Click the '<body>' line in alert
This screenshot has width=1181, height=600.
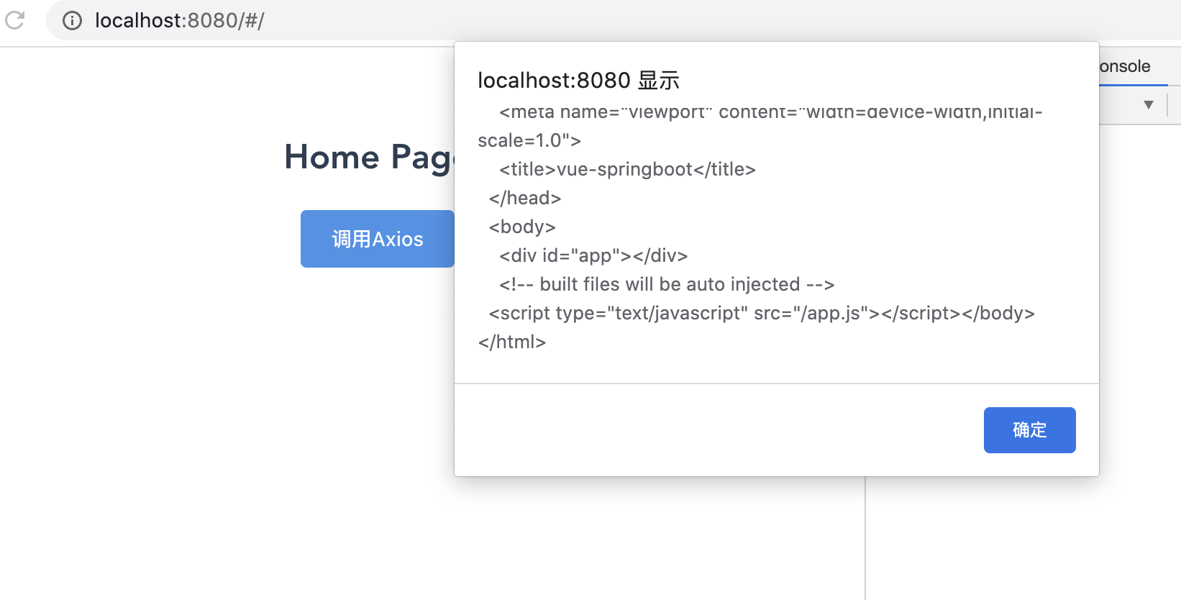point(522,227)
